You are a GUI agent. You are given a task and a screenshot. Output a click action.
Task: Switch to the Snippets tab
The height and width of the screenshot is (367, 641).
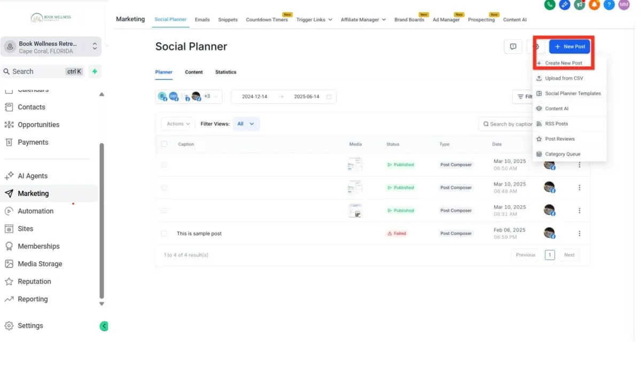click(x=228, y=20)
